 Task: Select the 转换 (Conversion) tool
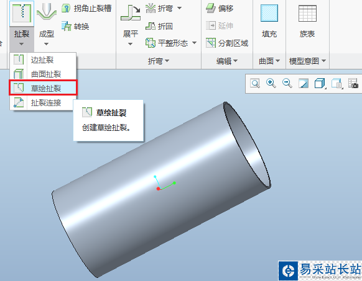tap(75, 26)
